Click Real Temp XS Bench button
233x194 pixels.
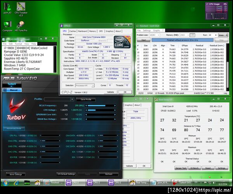[x=195, y=168]
